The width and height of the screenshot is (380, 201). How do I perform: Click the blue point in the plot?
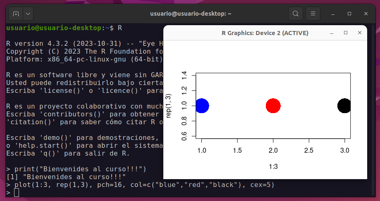tap(202, 106)
